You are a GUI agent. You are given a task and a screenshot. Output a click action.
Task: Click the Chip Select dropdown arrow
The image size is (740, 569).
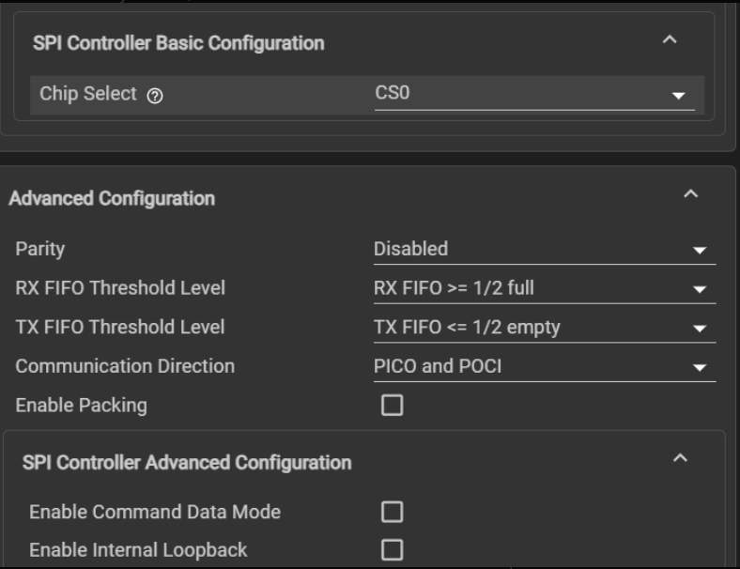coord(678,97)
